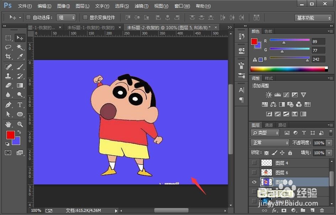Switch to the 通道 tab
Screen dimensions: 336x215
(268, 125)
